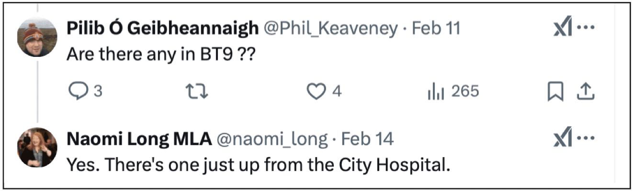The height and width of the screenshot is (191, 633).
Task: Open the @naomi_long handle
Action: (273, 139)
